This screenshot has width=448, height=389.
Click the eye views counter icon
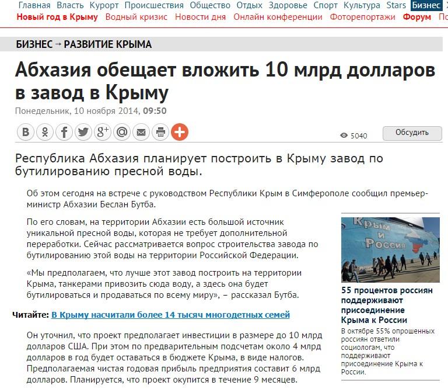click(344, 136)
